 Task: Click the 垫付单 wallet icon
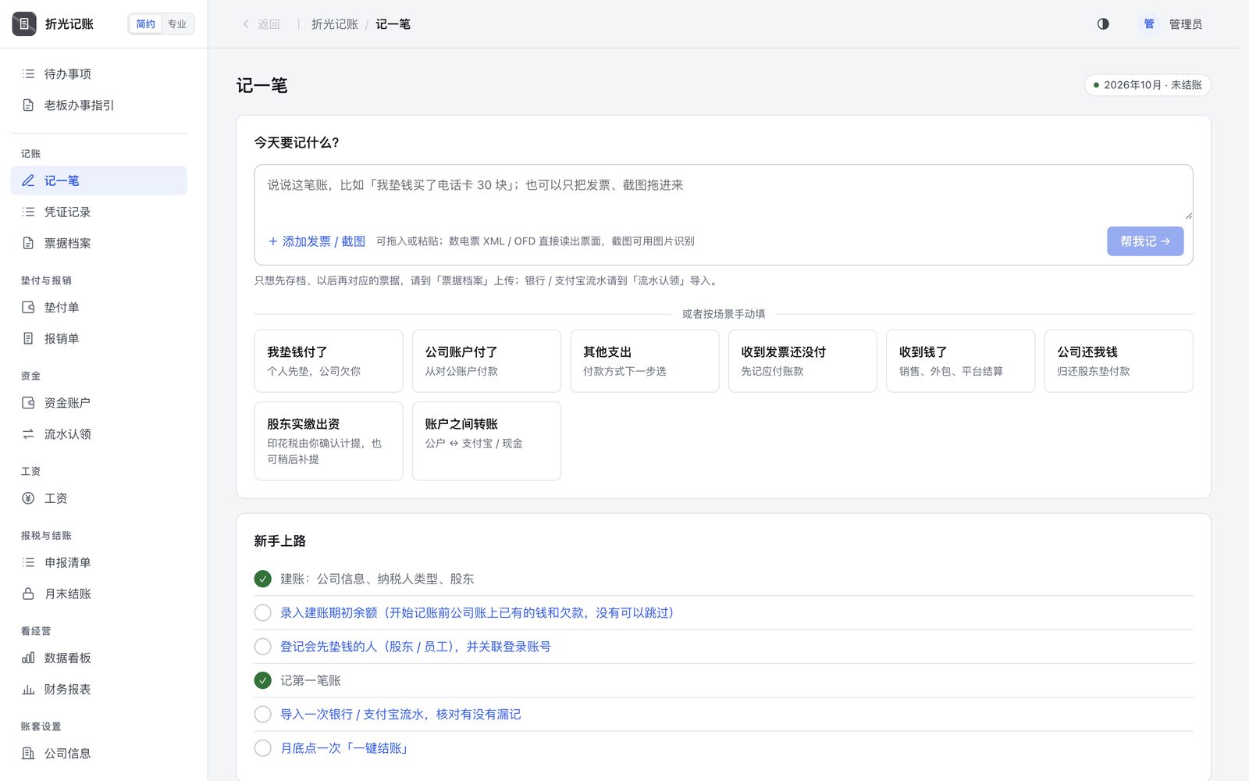click(28, 307)
